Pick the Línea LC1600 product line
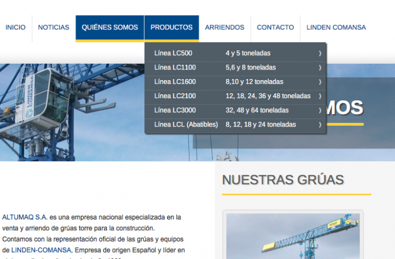This screenshot has height=259, width=395. pyautogui.click(x=175, y=82)
